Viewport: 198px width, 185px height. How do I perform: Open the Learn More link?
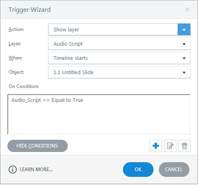coord(36,170)
